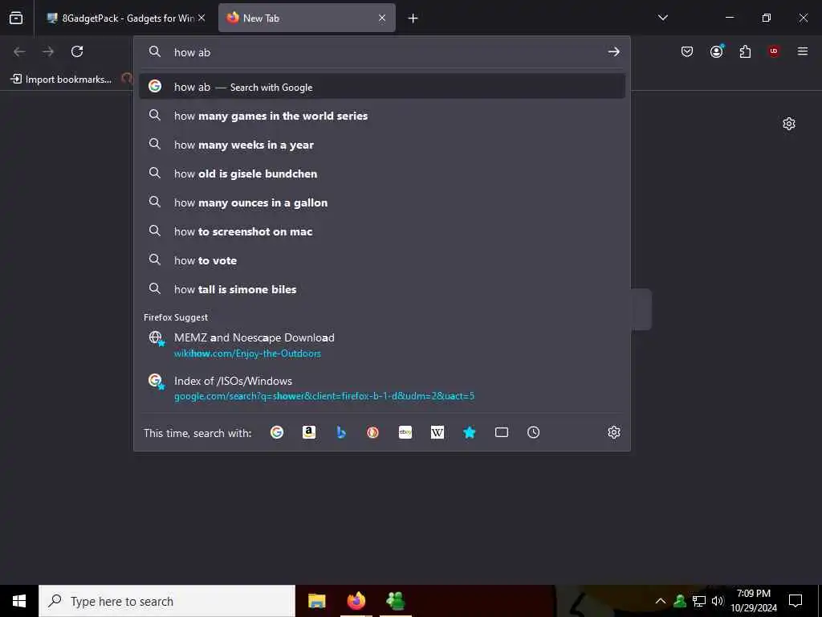
Task: Switch to the 8GadgetPack tab
Action: tap(126, 18)
